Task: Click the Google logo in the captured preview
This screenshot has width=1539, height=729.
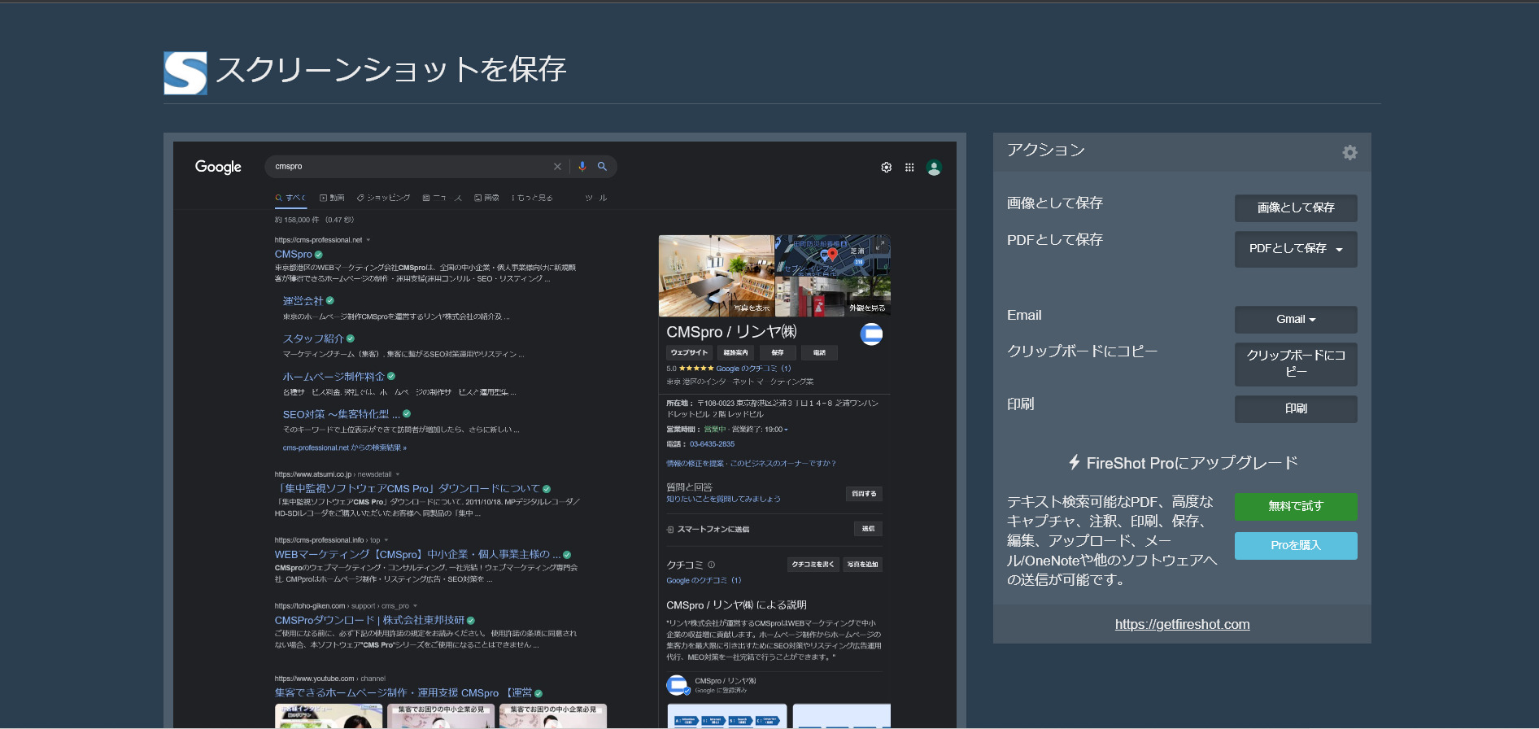Action: tap(218, 167)
